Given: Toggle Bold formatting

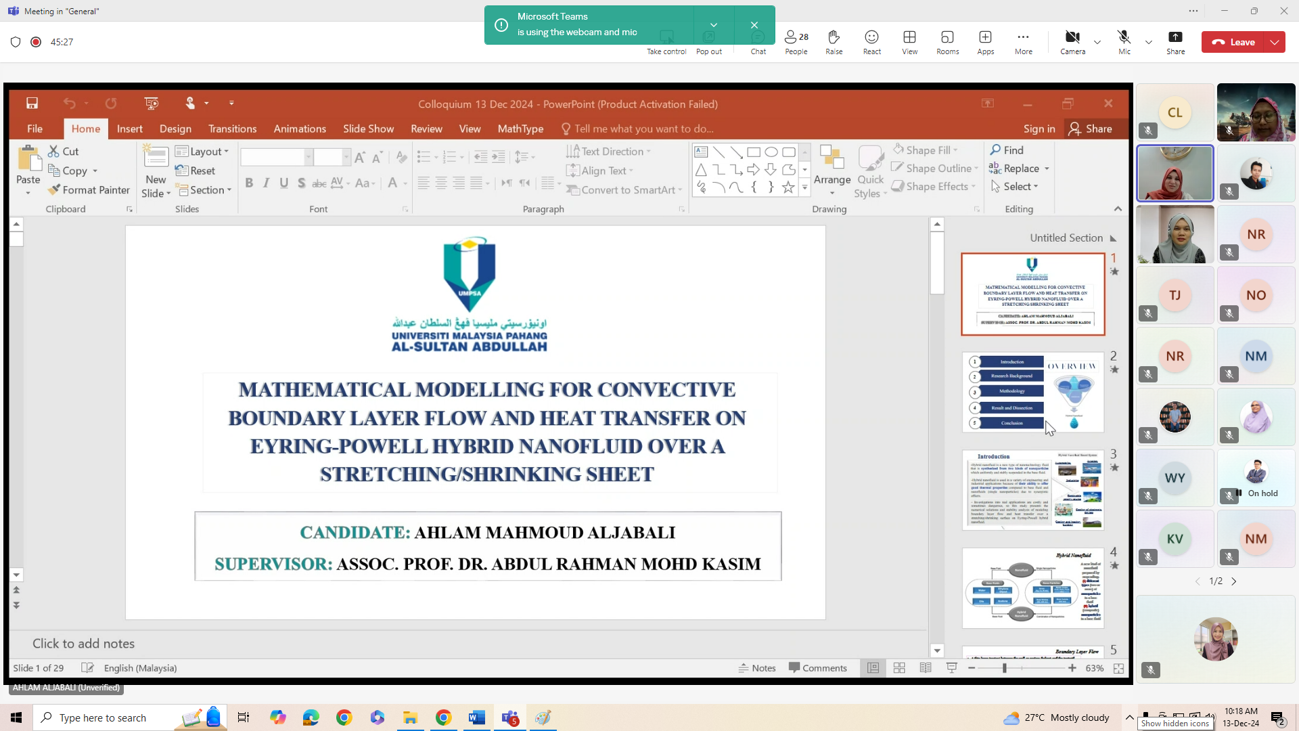Looking at the screenshot, I should 249,183.
